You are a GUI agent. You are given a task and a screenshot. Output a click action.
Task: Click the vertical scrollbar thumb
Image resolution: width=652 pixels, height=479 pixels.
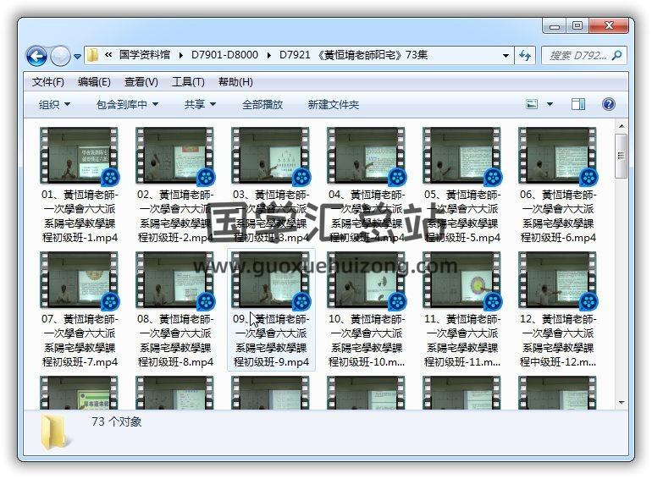(x=622, y=156)
